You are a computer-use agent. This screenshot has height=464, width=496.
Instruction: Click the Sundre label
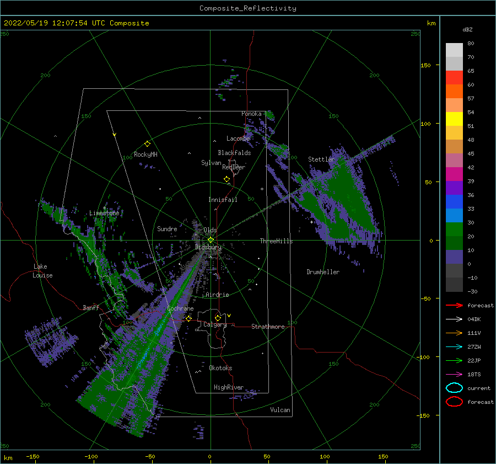(167, 228)
